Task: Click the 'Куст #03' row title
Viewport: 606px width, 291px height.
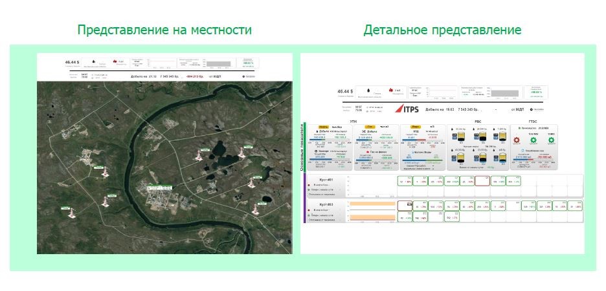Action: point(326,204)
